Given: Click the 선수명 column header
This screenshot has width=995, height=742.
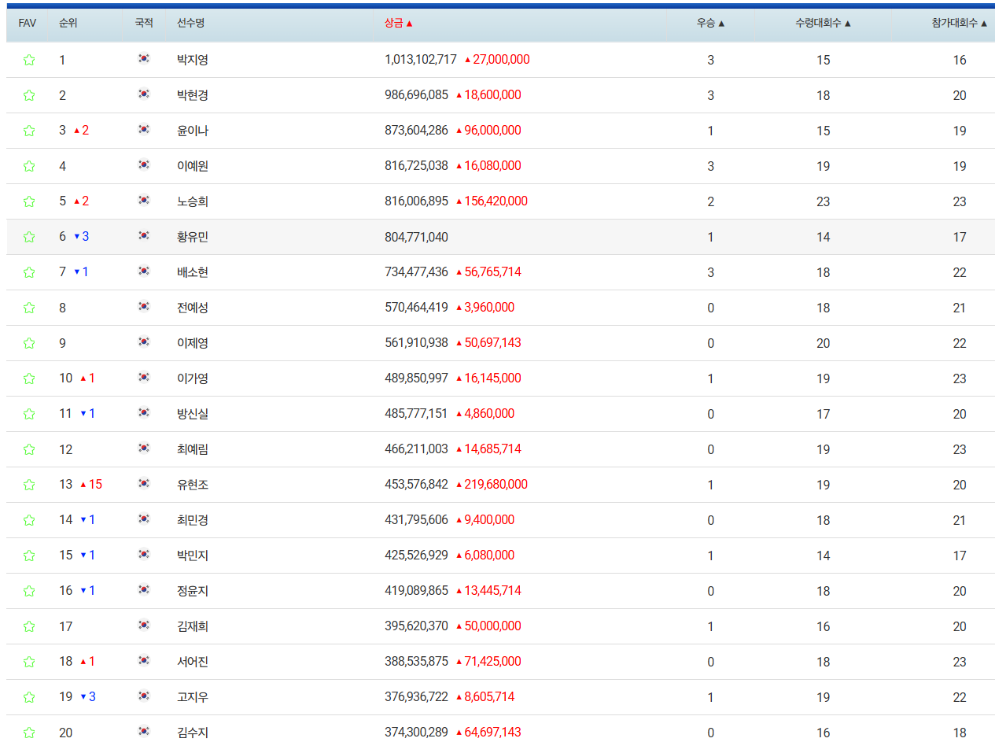Looking at the screenshot, I should [x=190, y=24].
